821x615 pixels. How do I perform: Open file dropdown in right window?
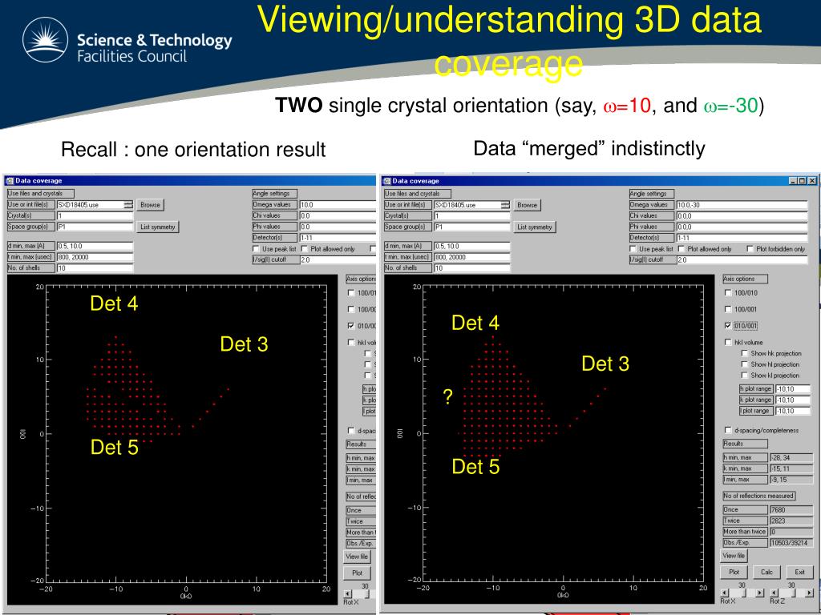(505, 205)
